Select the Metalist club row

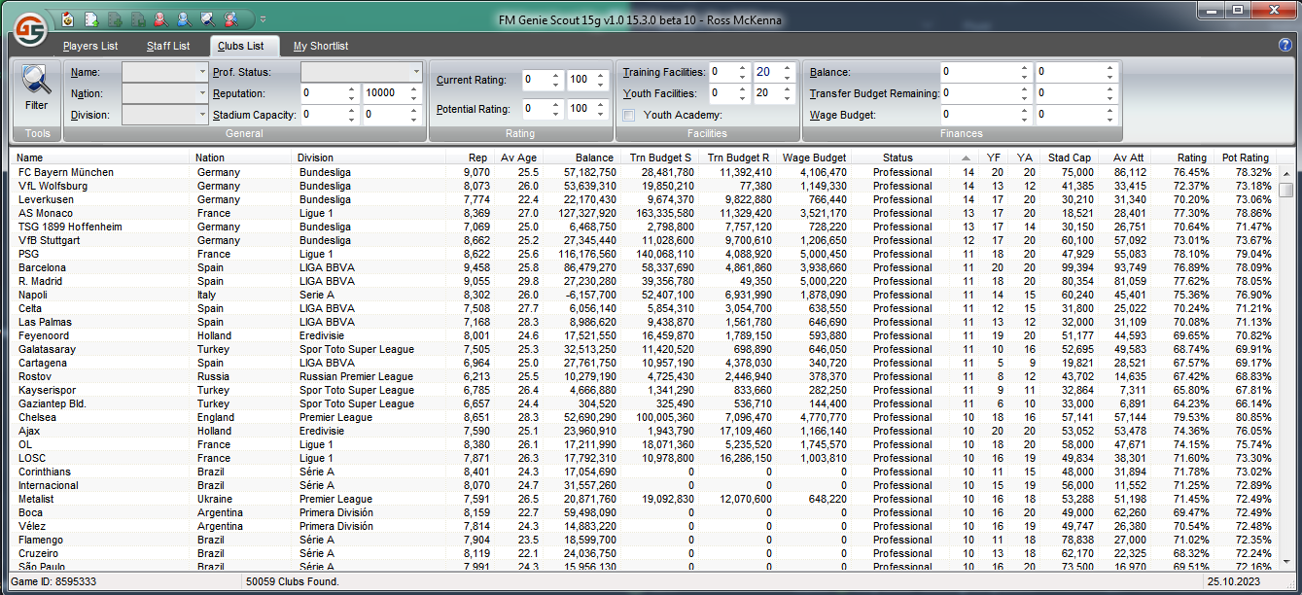643,499
